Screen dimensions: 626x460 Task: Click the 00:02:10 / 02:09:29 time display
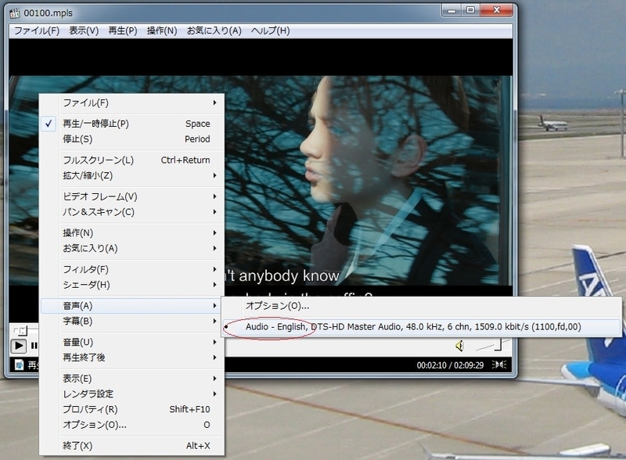[x=450, y=365]
